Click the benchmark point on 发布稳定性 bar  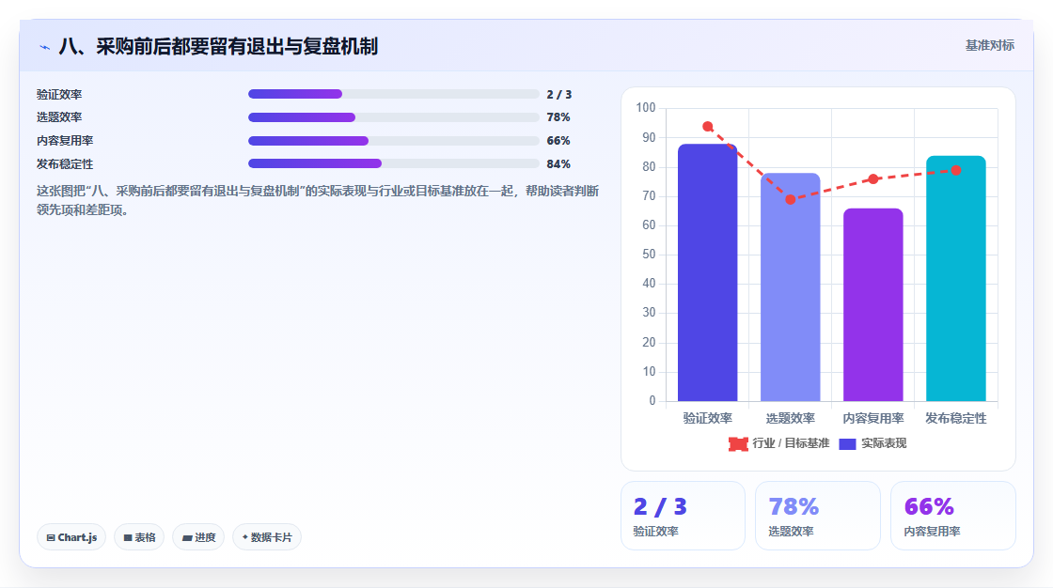point(955,171)
